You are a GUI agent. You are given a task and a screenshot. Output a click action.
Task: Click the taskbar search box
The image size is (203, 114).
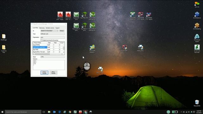point(23,112)
